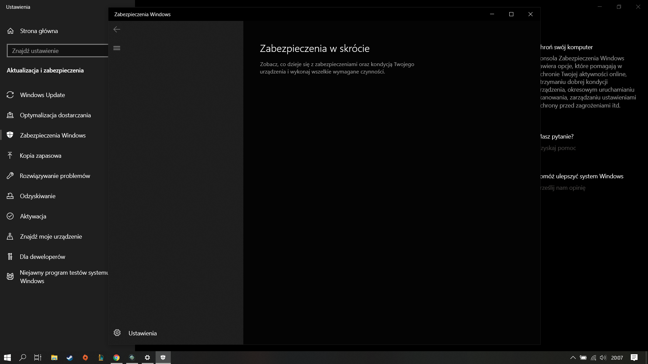This screenshot has height=364, width=648.
Task: Open Wi-Fi network tray icon
Action: pyautogui.click(x=594, y=358)
